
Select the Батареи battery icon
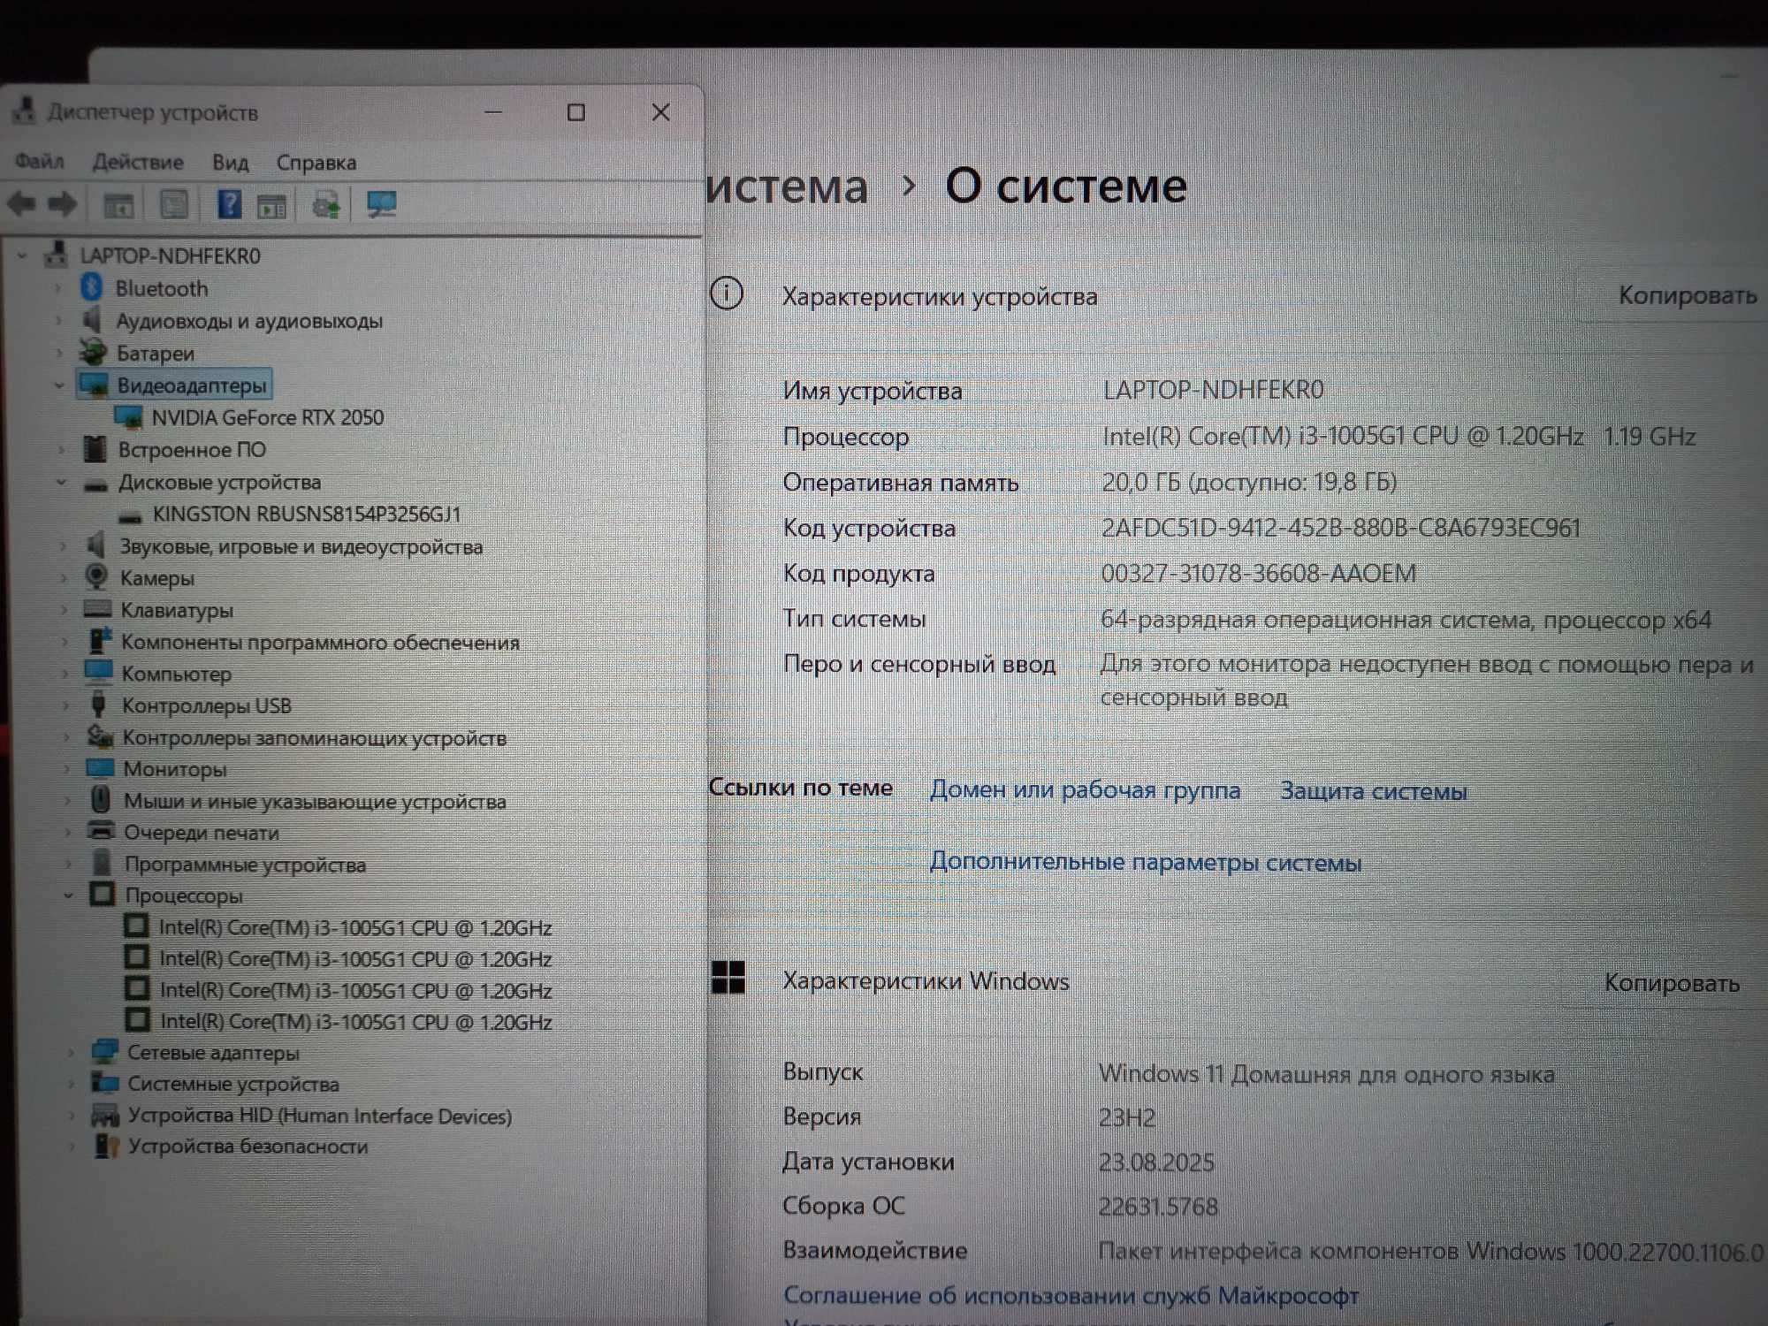(92, 352)
